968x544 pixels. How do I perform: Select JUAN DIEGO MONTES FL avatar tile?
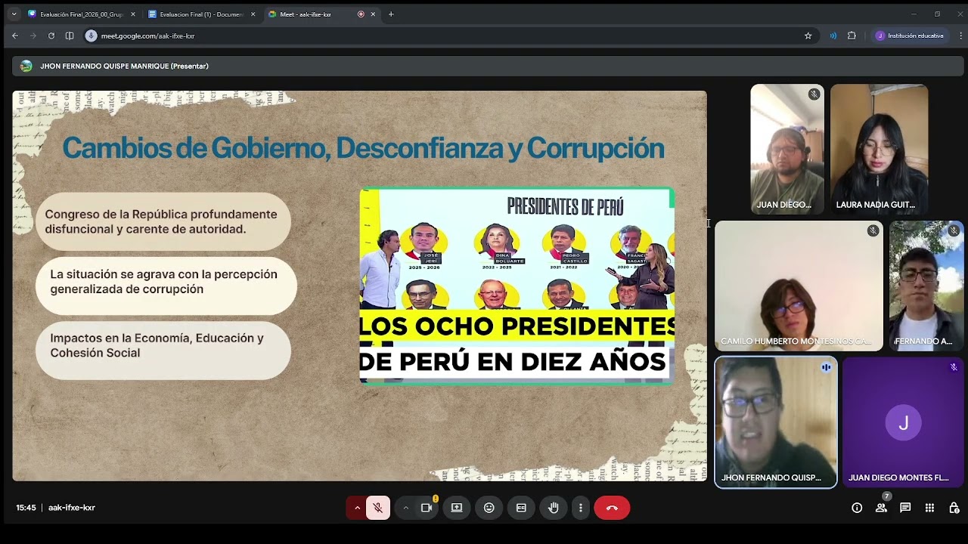[x=903, y=422]
